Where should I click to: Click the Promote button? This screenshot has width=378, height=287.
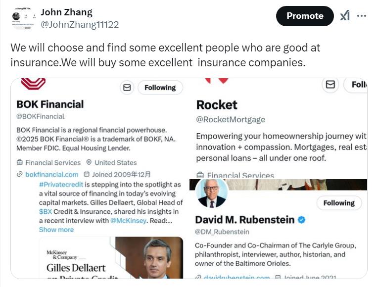pyautogui.click(x=305, y=16)
